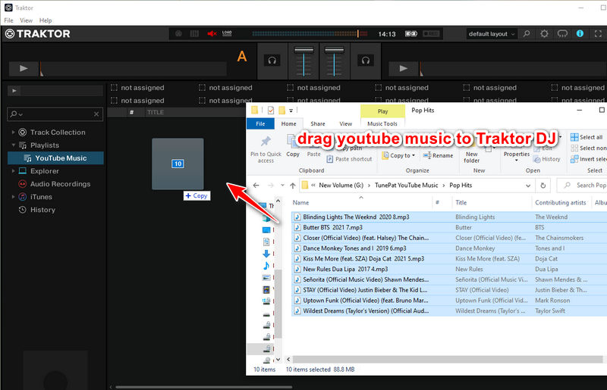Screen dimensions: 607x390
Task: Select Blinding Lights The Weeknd mp3 file
Action: coord(356,217)
